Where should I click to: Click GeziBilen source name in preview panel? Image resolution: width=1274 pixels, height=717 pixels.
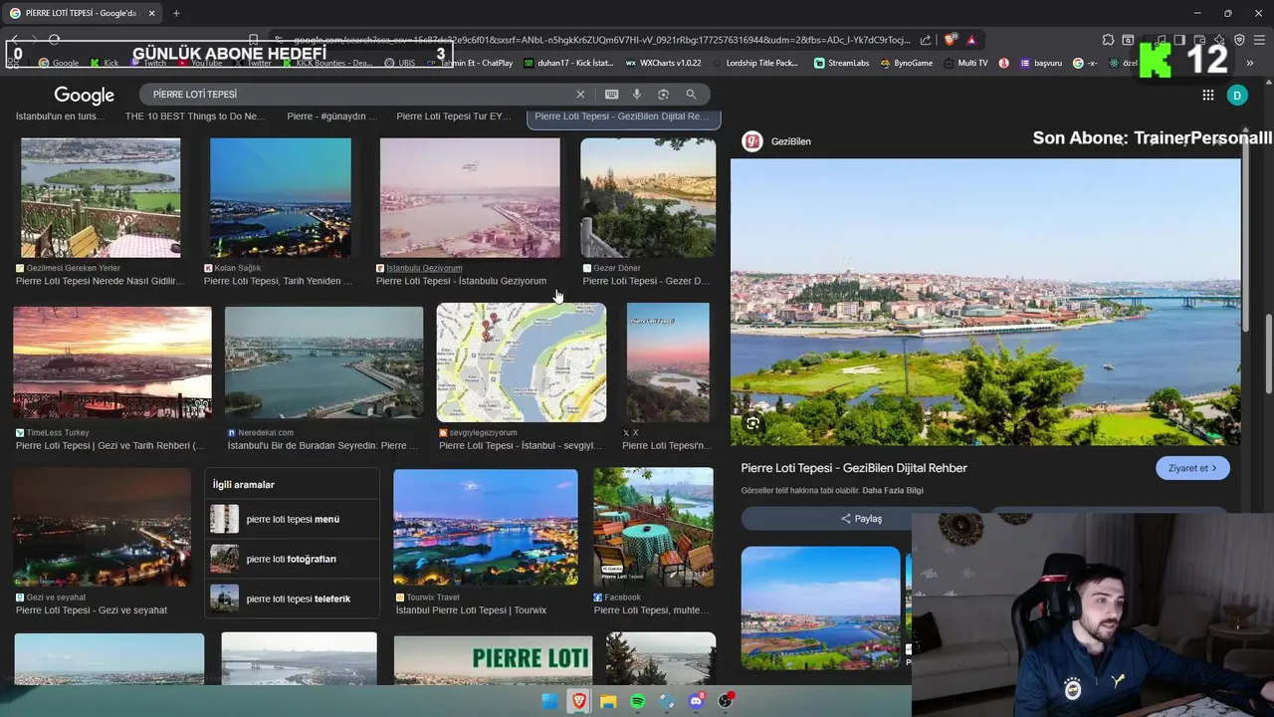[x=791, y=141]
